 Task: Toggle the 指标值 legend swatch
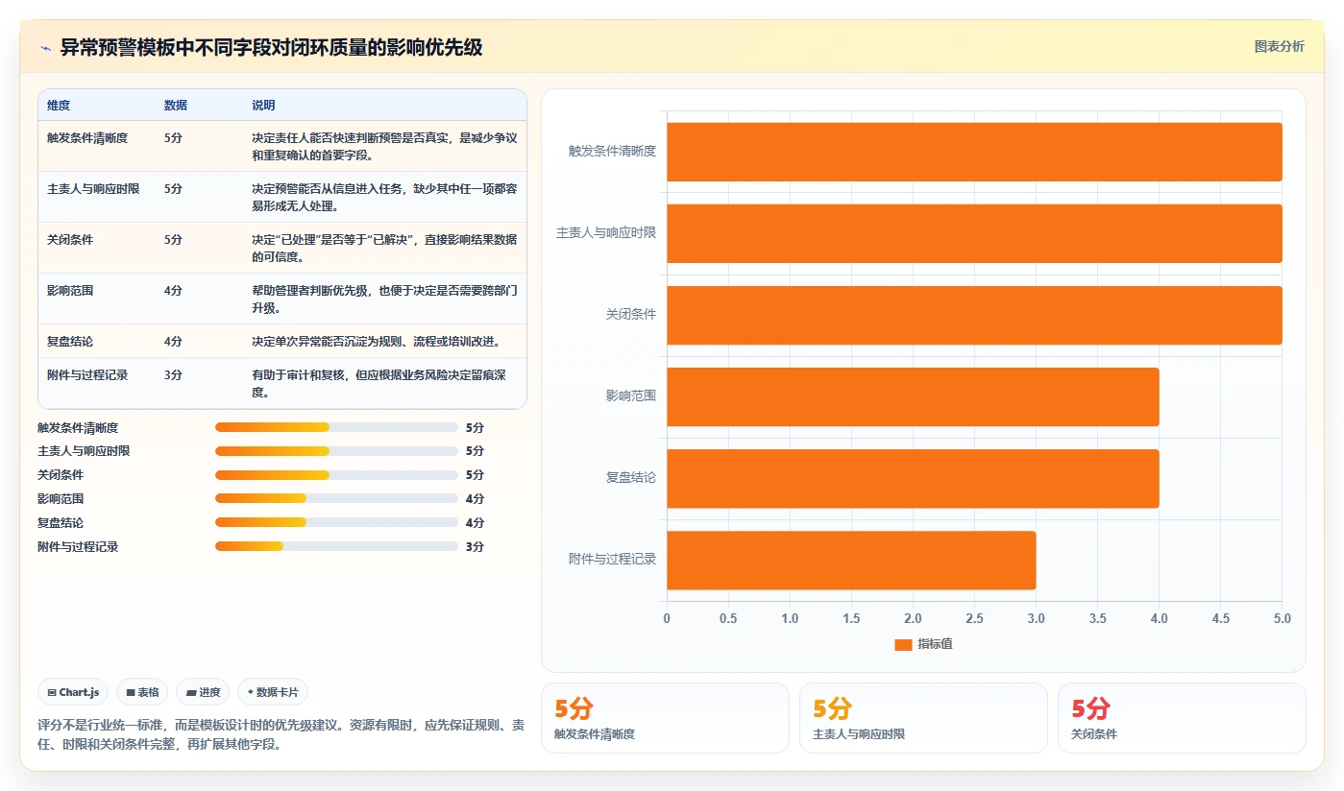903,645
